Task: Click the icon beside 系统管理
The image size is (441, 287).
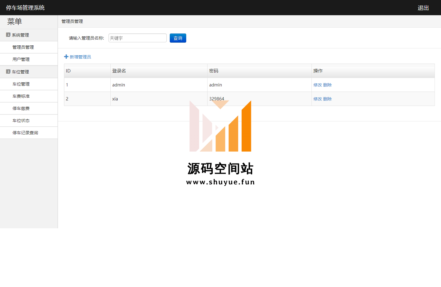Action: point(8,35)
